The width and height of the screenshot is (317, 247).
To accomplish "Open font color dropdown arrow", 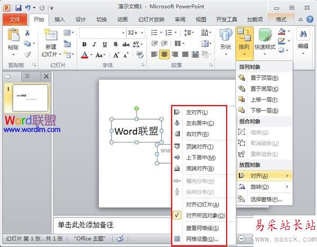I will point(91,55).
